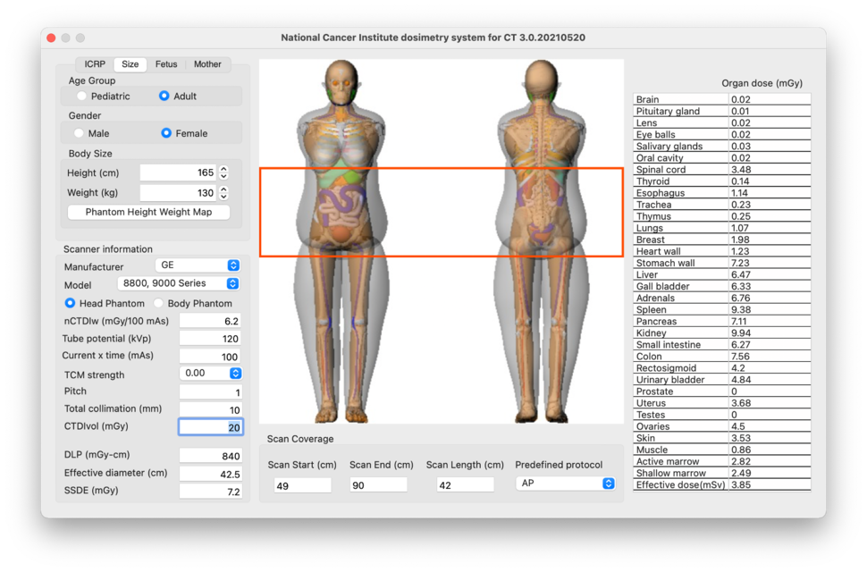Screen dimensions: 867x572
Task: Select the Head Phantom radio button
Action: 70,304
